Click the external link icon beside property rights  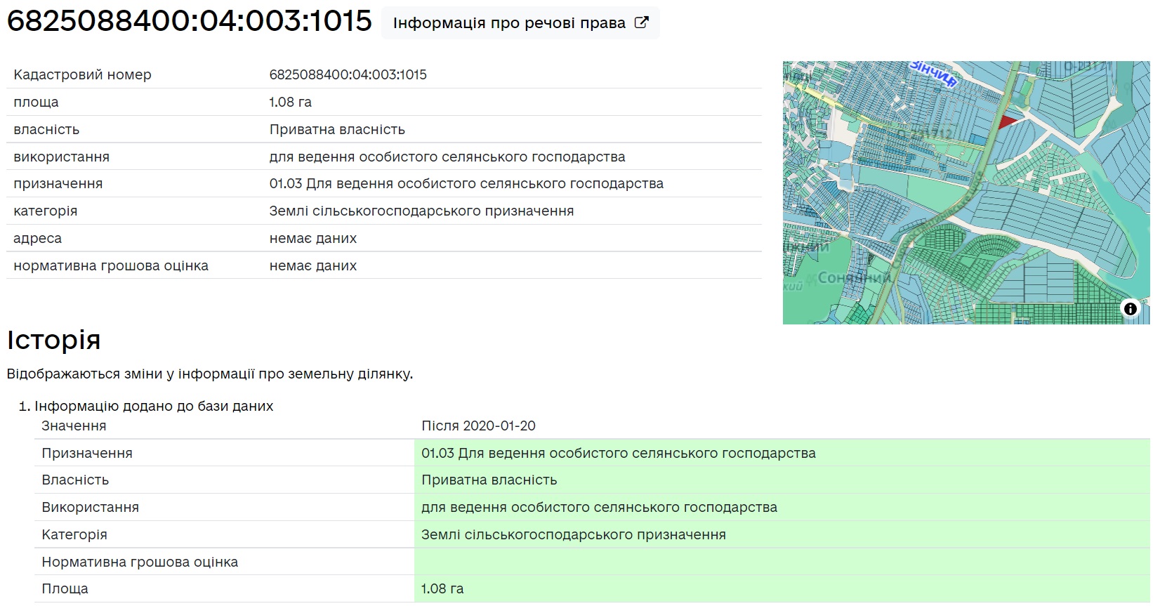641,22
